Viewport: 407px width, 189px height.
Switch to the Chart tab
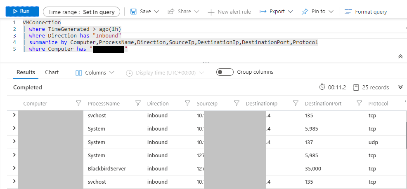click(x=52, y=72)
